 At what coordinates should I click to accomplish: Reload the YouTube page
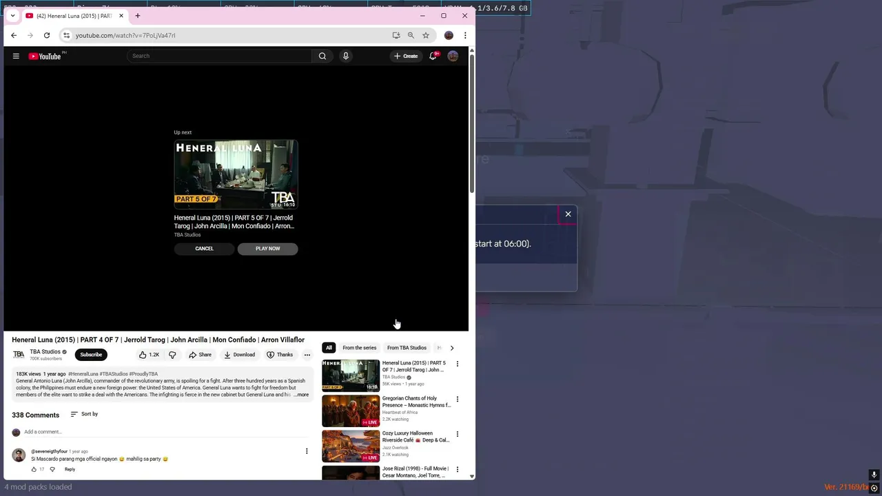46,35
